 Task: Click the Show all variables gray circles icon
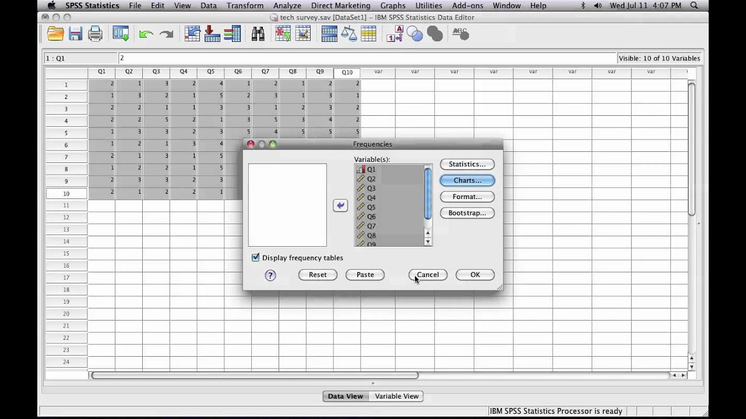[x=435, y=34]
